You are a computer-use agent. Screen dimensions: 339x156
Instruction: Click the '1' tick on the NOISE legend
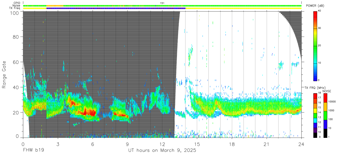(x=329, y=137)
